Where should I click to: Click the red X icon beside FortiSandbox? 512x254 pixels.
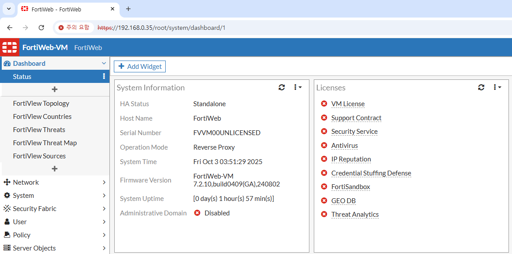[x=324, y=186]
